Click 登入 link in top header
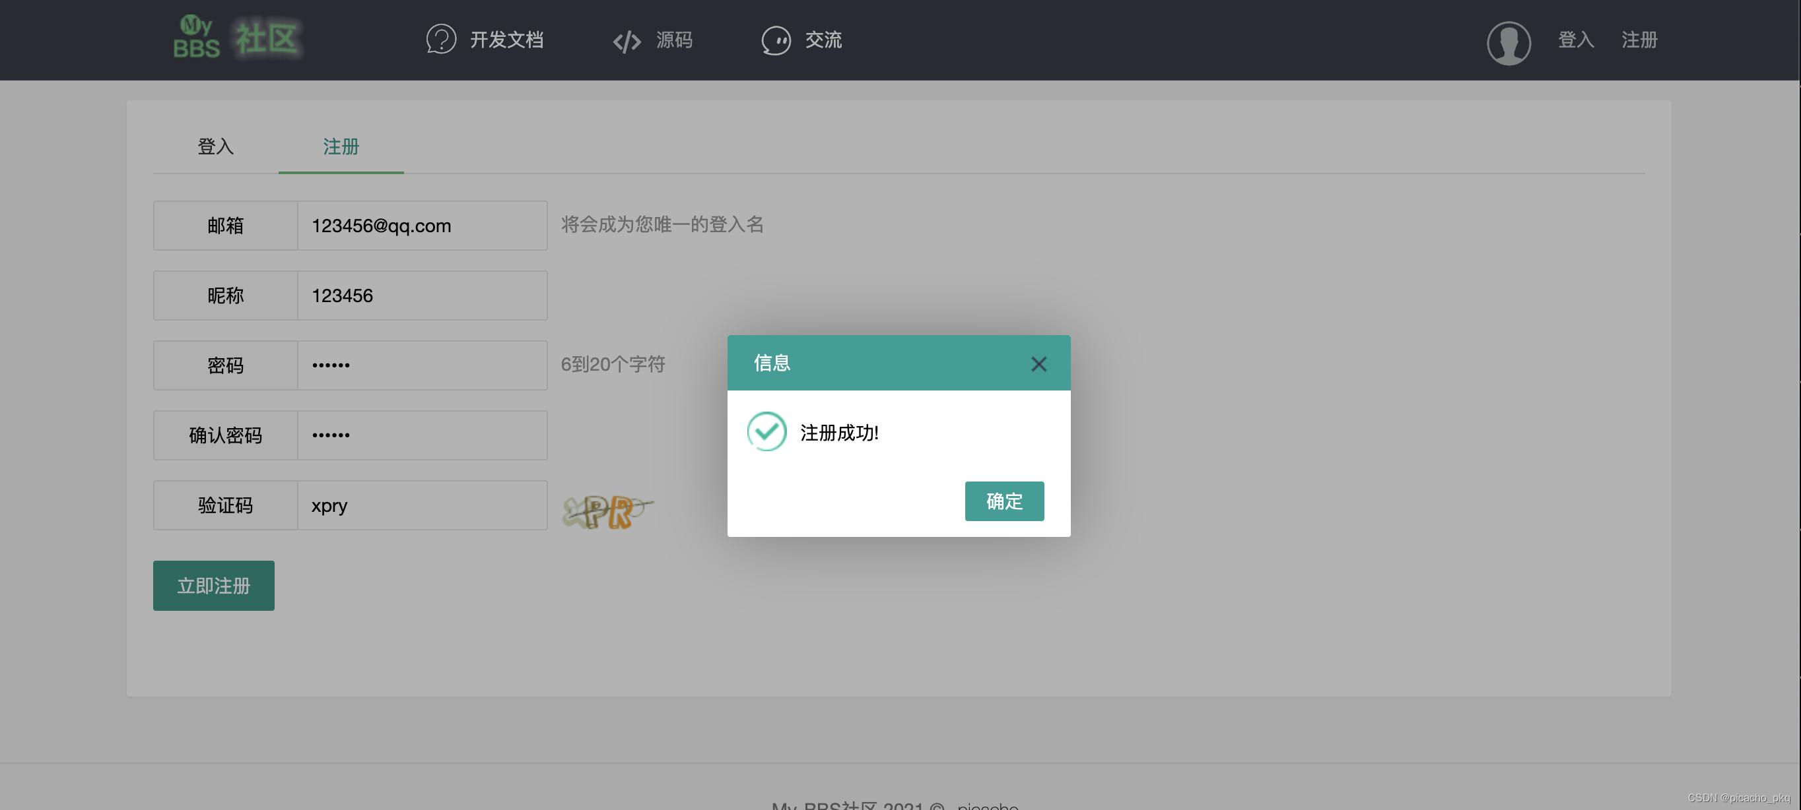 (1575, 40)
